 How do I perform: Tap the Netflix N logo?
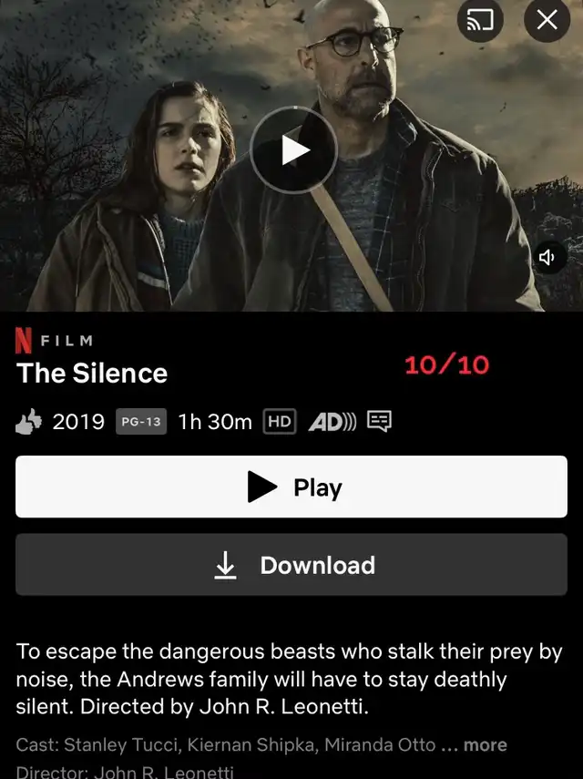point(24,340)
